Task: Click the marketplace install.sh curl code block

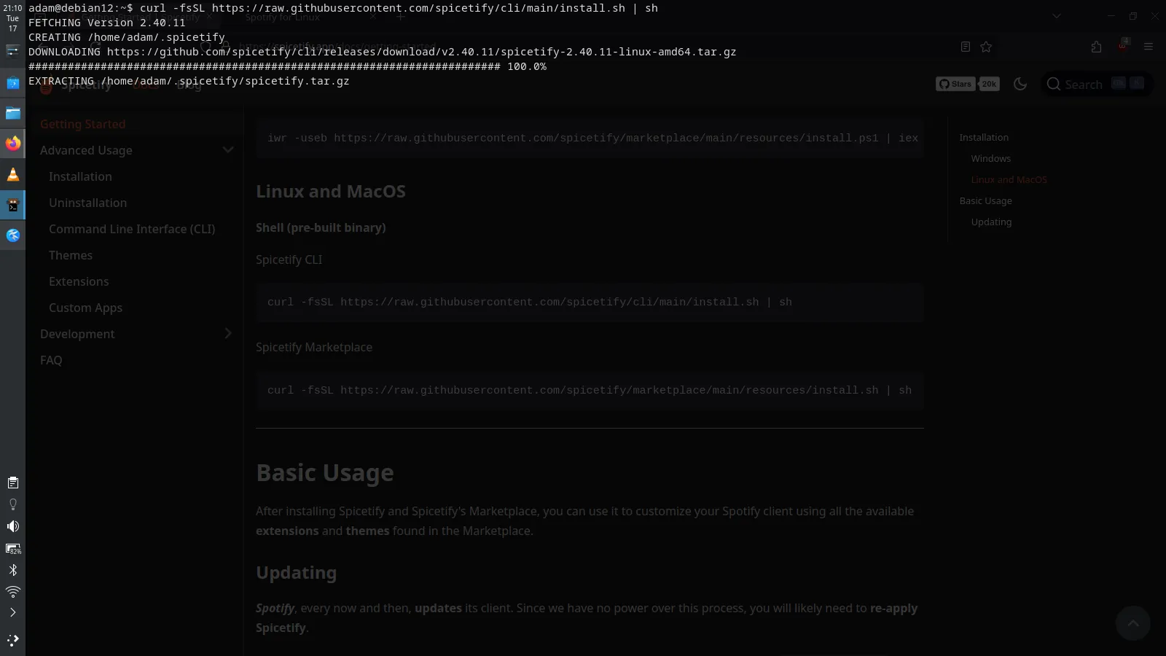Action: (590, 390)
